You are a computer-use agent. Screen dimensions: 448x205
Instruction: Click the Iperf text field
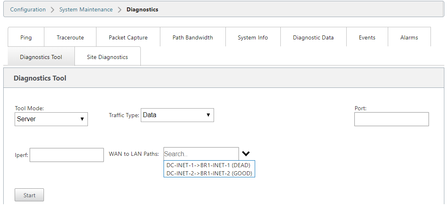67,155
